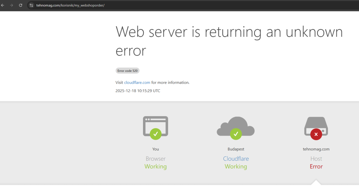This screenshot has width=359, height=195.
Task: Click the blue Cloudflare status link
Action: pyautogui.click(x=236, y=159)
